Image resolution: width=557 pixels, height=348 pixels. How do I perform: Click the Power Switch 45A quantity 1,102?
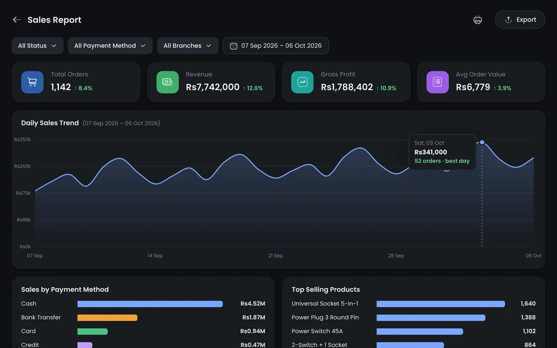click(x=529, y=331)
